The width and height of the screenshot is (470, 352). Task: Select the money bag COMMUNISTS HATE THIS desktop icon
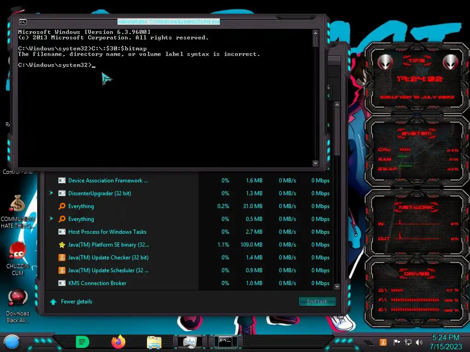click(x=17, y=203)
